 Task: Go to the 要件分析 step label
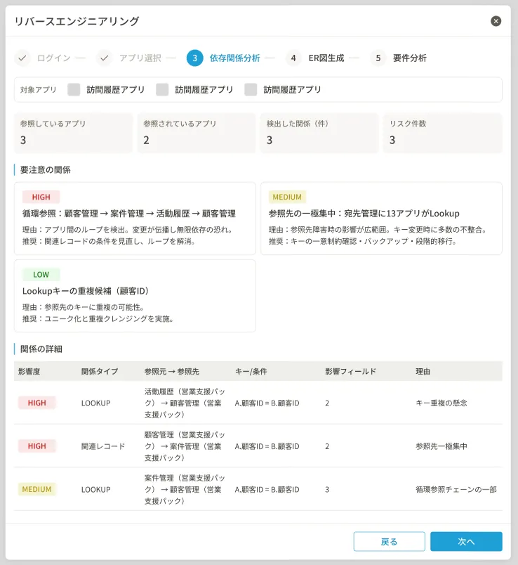(410, 58)
